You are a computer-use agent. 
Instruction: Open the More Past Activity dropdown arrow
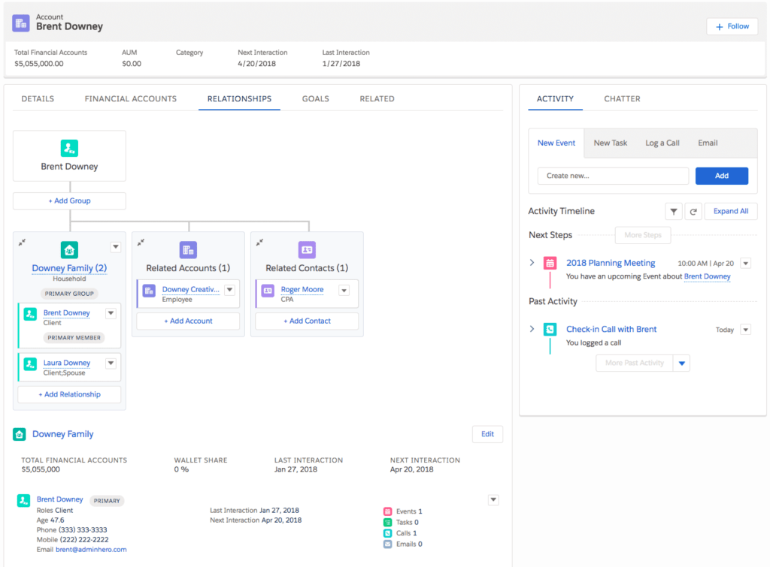[682, 363]
